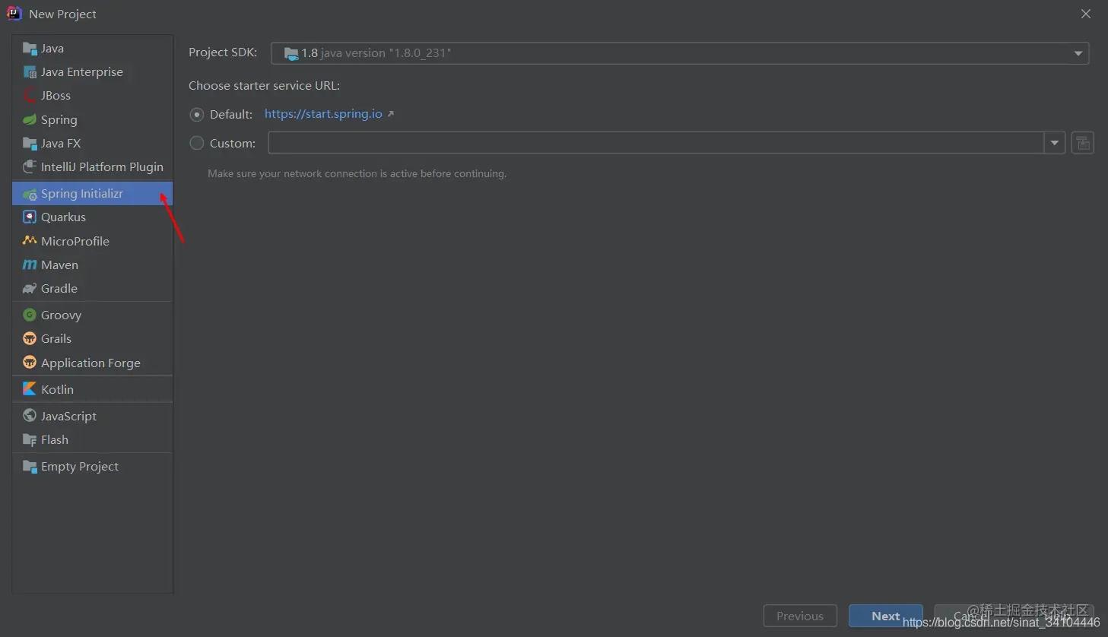Click the Kotlin K icon
This screenshot has width=1108, height=637.
point(30,389)
